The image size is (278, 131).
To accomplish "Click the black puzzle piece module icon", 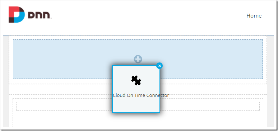I will [136, 80].
